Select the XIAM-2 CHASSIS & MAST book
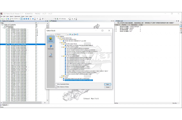Viewport: 182px width, 120px height. click(79, 74)
